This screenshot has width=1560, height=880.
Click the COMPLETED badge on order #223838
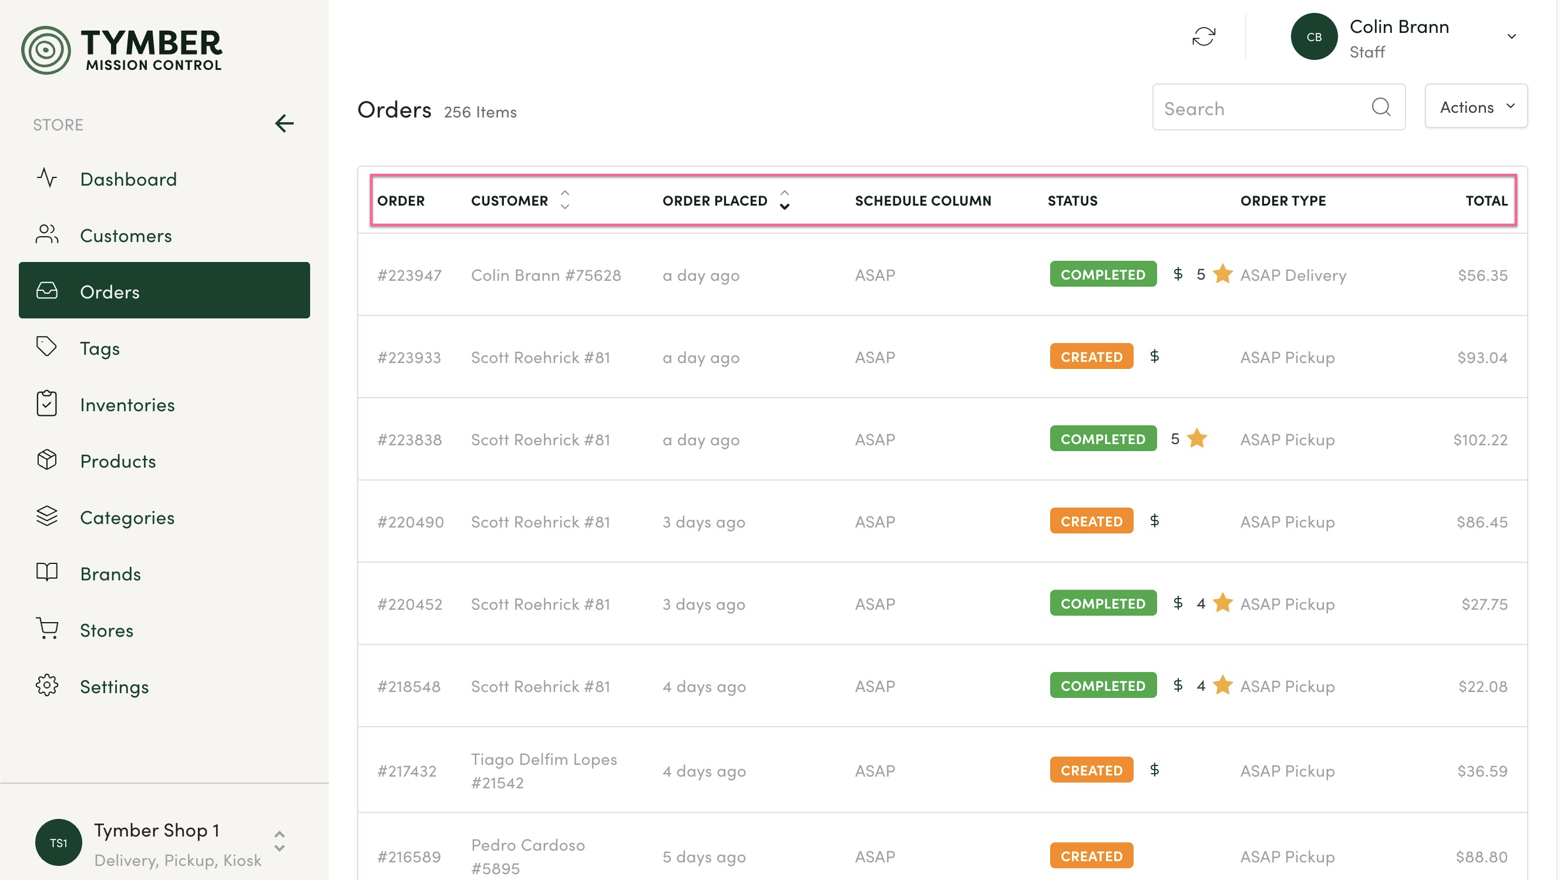[x=1103, y=439]
